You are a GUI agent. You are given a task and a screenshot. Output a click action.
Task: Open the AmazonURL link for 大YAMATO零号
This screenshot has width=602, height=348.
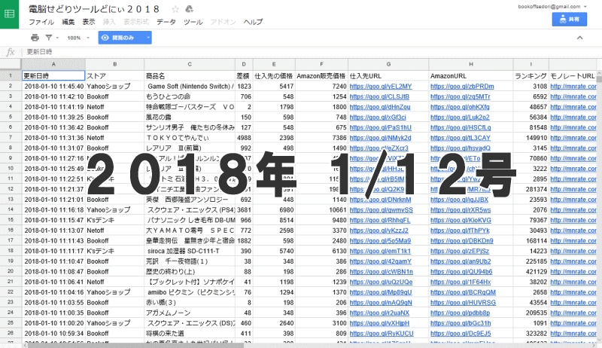(460, 230)
